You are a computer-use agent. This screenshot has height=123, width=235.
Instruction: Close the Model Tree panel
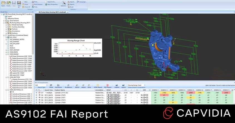(33, 12)
